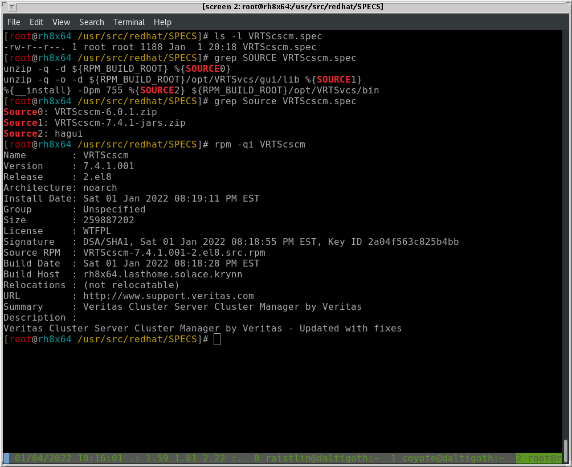
Task: Click the 'rpm -qi VRTScscm' command text
Action: click(259, 145)
